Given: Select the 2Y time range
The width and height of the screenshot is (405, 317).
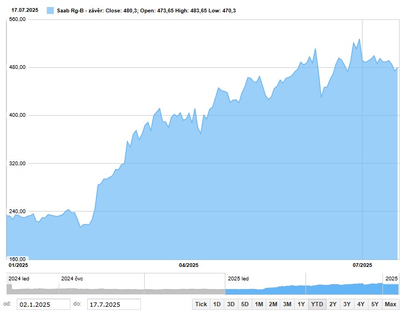Looking at the screenshot, I should (x=333, y=304).
